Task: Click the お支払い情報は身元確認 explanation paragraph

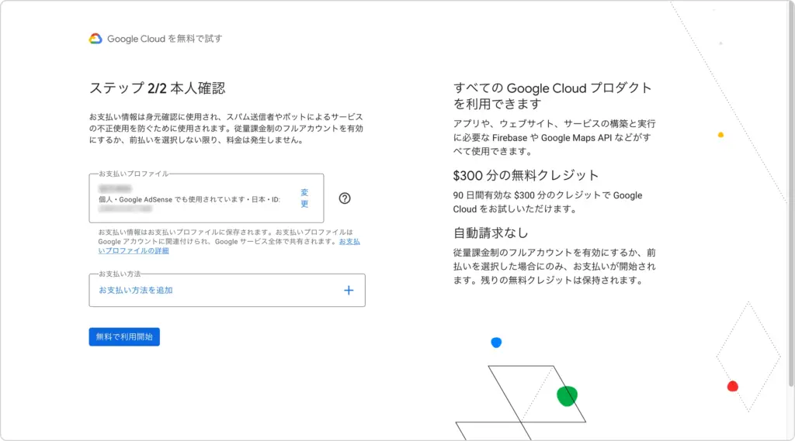Action: click(226, 128)
